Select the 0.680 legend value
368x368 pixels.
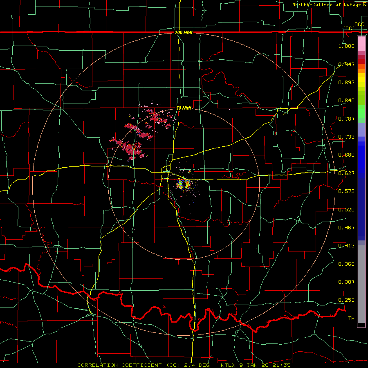[x=346, y=155]
